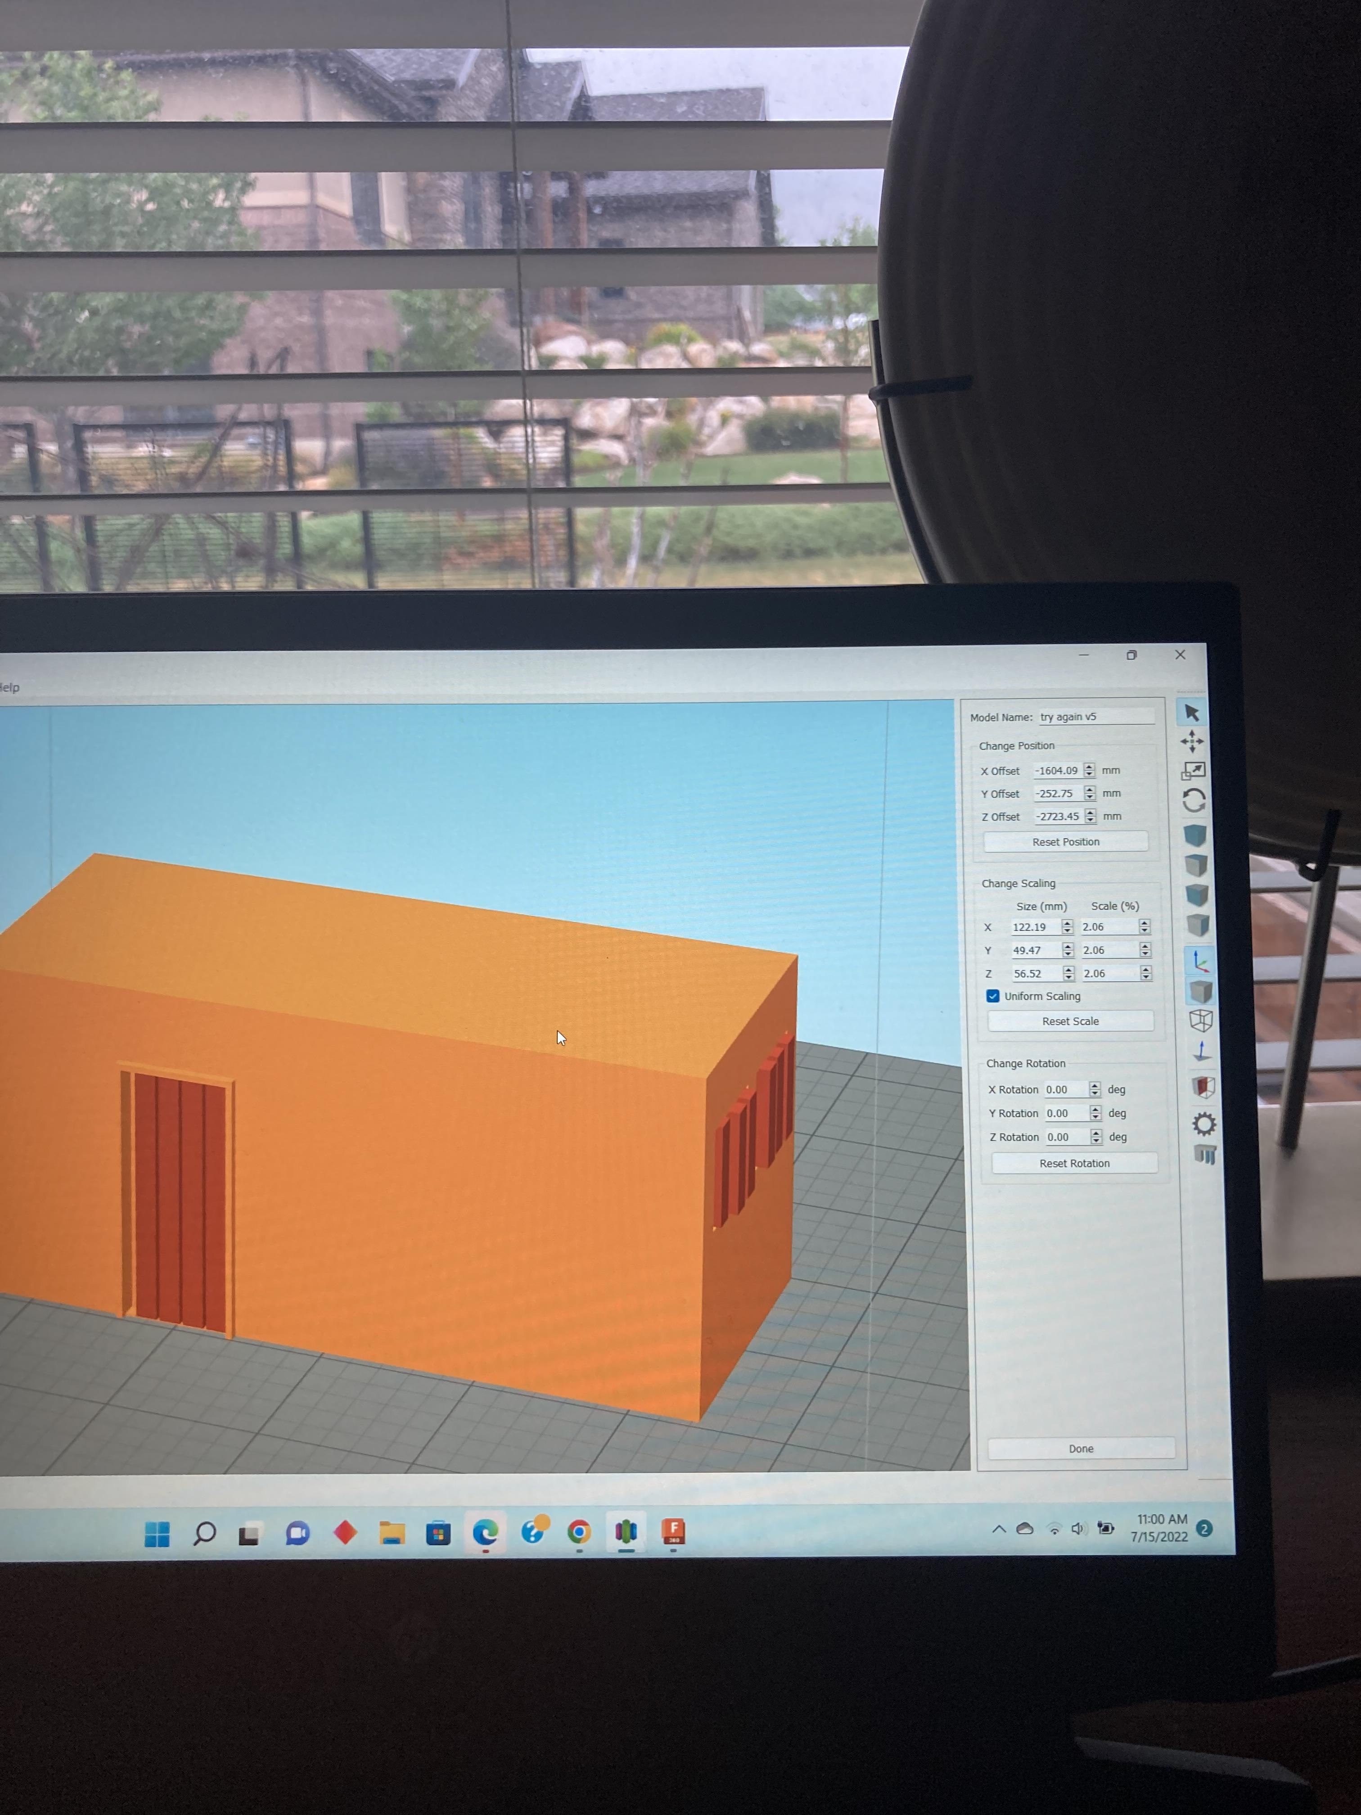Click the Model Name text field
1361x1815 pixels.
coord(1096,717)
